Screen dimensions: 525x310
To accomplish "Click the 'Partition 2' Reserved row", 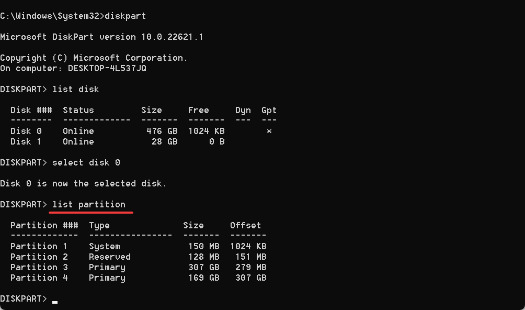I will [138, 257].
